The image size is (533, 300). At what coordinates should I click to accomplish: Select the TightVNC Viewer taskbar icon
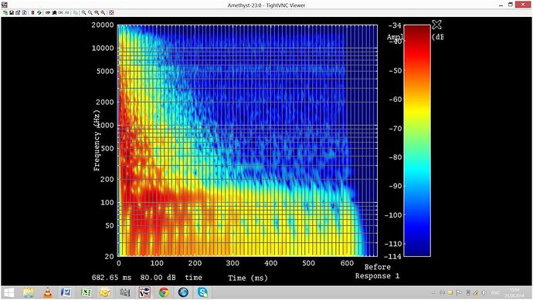144,292
